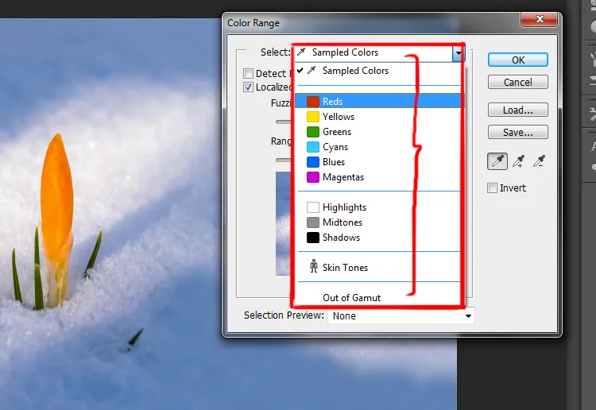Click Cancel in Color Range dialog
Image resolution: width=596 pixels, height=410 pixels.
point(517,82)
